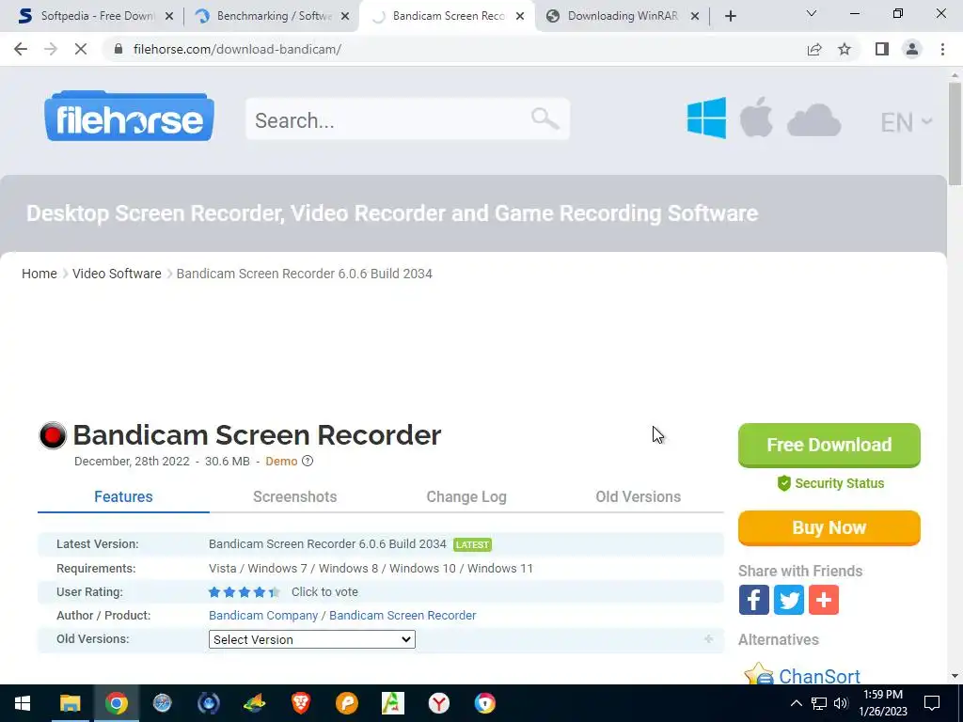This screenshot has height=722, width=963.
Task: Click the Home breadcrumb link
Action: [x=39, y=274]
